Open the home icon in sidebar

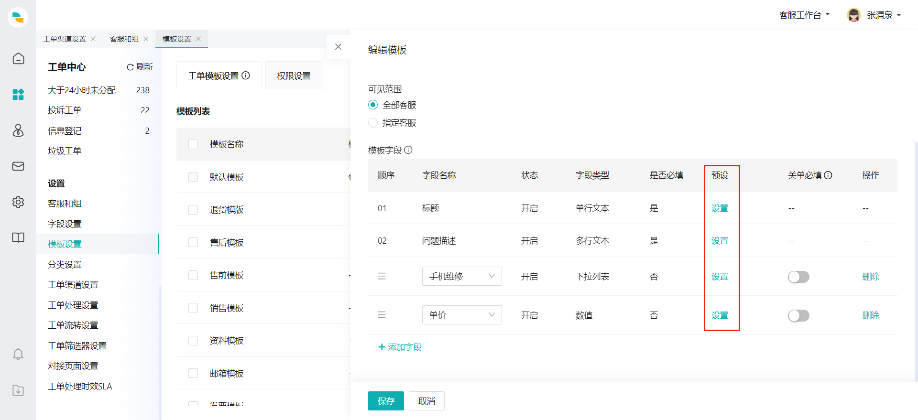18,58
